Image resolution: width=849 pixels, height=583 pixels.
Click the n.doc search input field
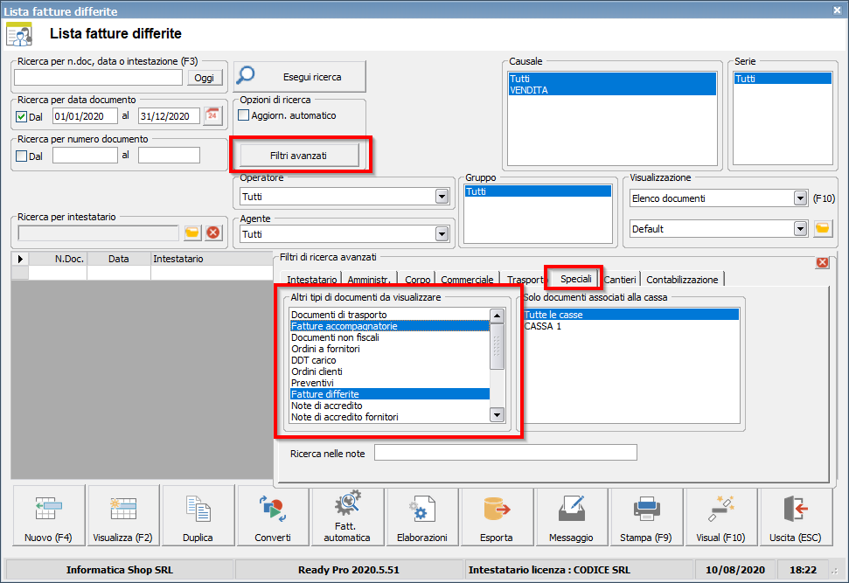[x=99, y=78]
